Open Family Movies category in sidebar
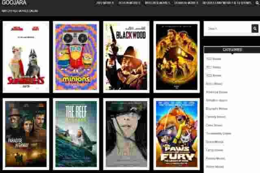This screenshot has width=260, height=173. [214, 150]
